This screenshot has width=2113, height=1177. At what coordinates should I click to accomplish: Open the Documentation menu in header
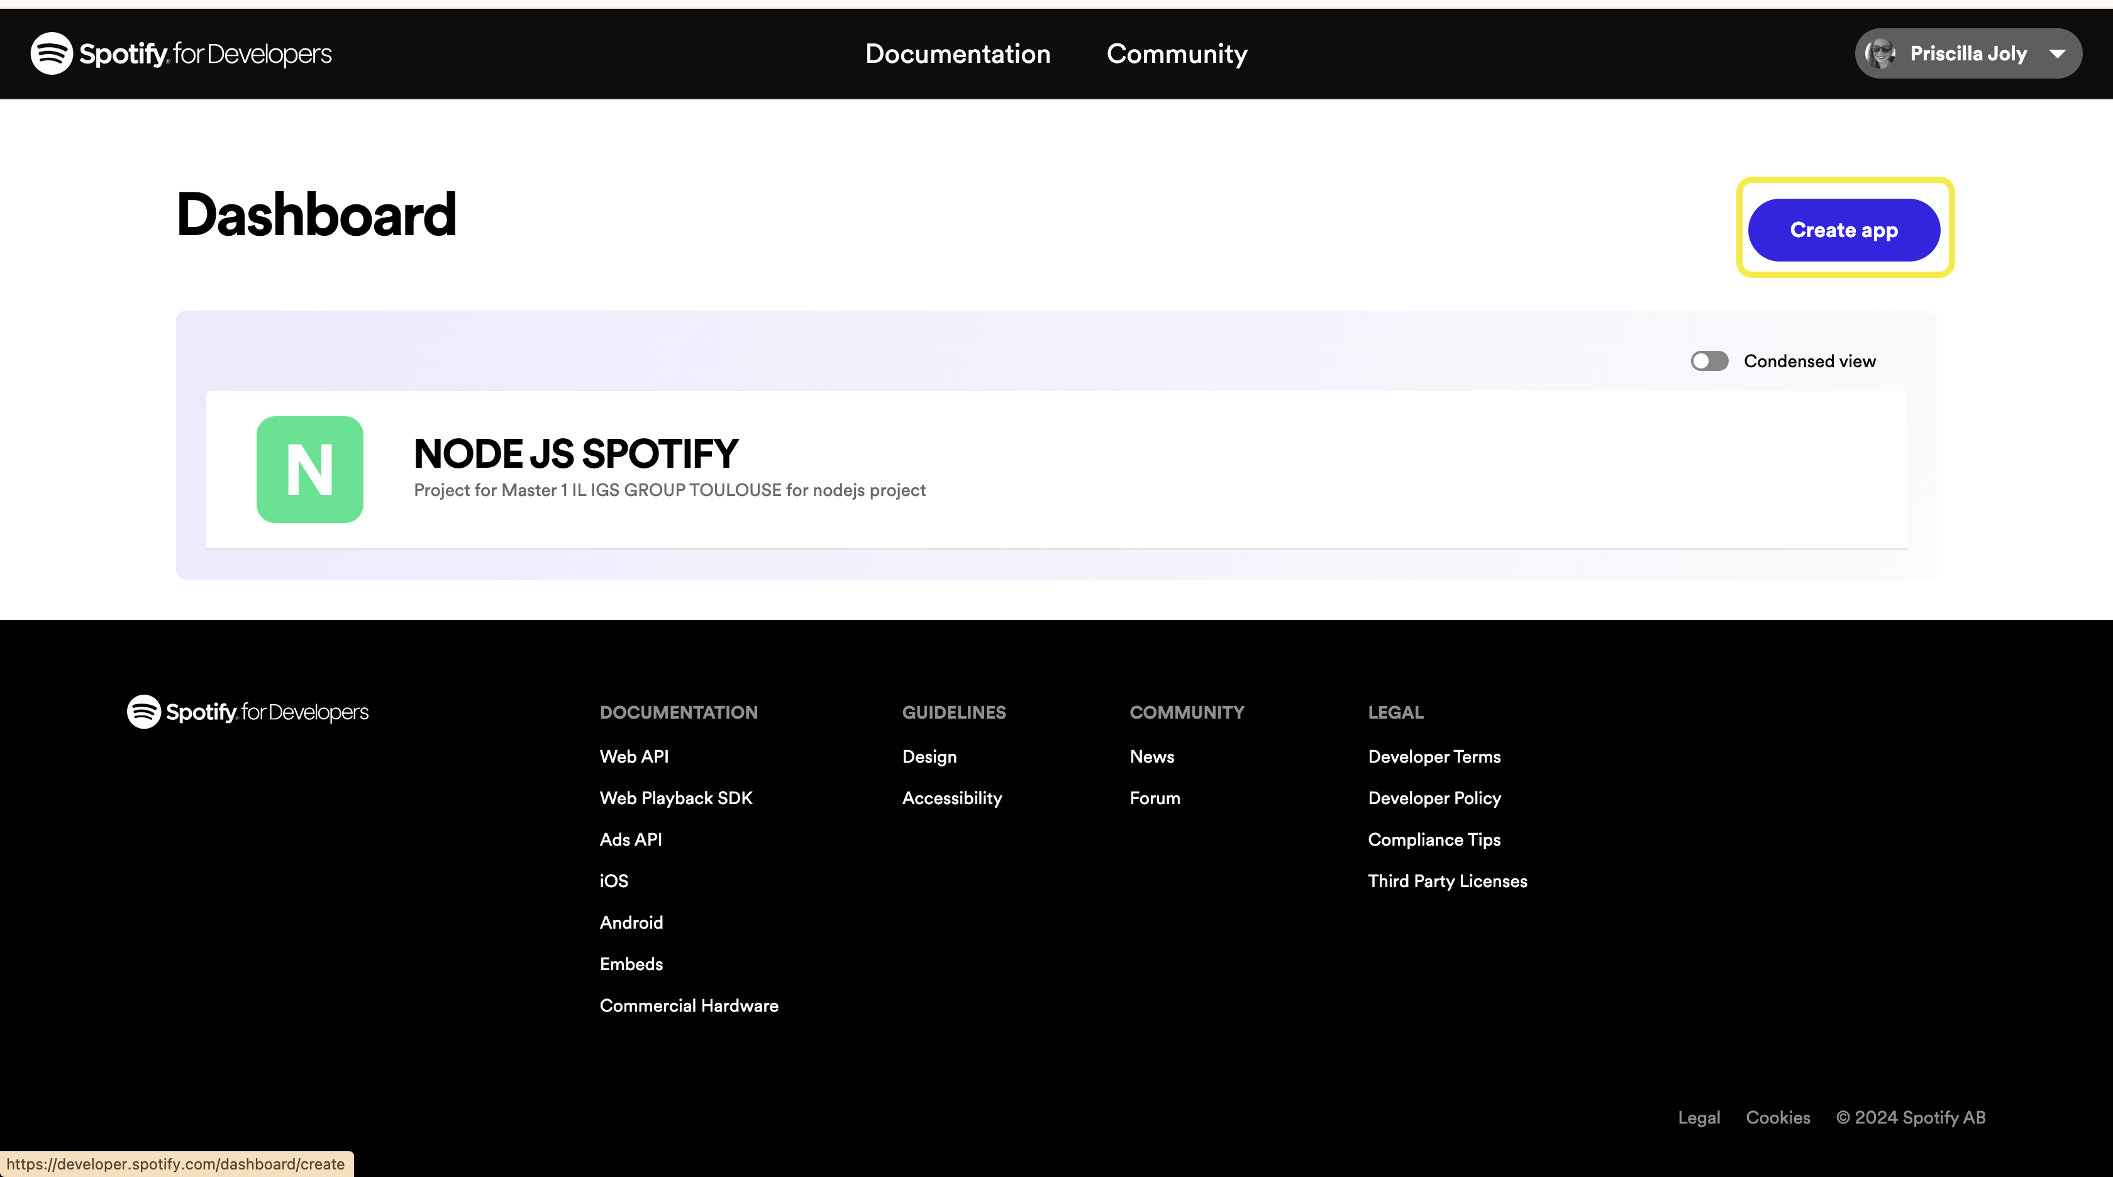tap(957, 53)
